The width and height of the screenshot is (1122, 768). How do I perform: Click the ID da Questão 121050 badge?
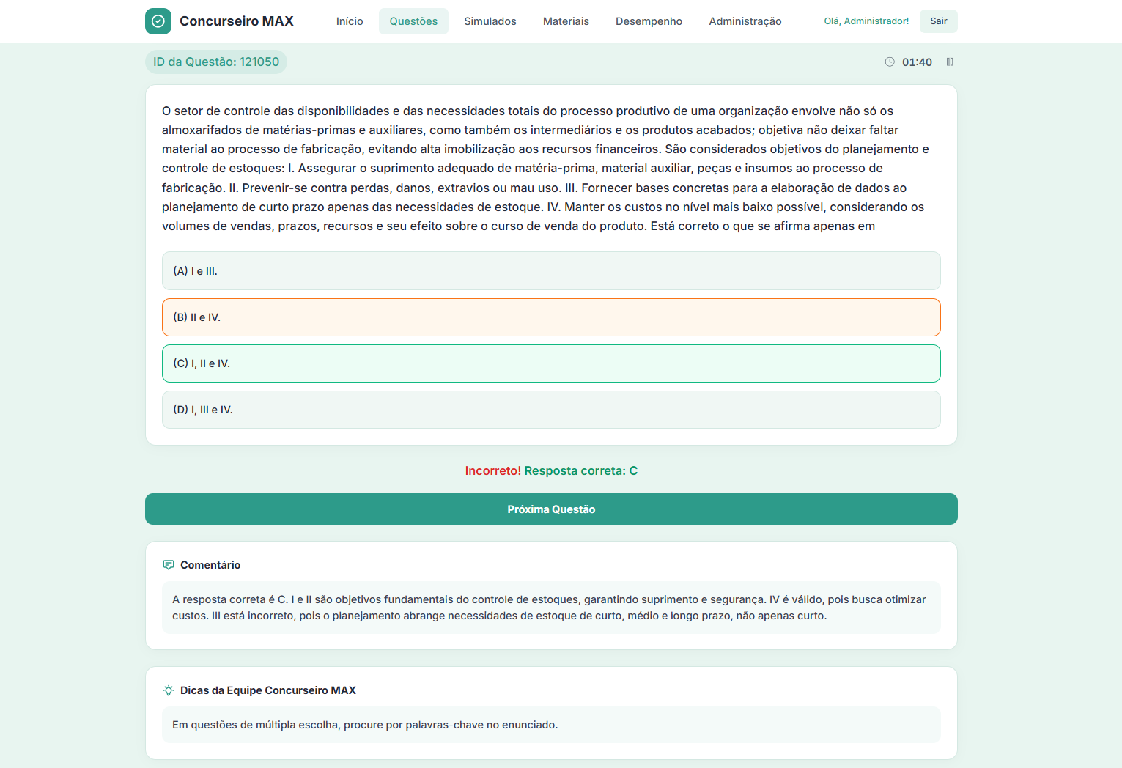pyautogui.click(x=216, y=62)
